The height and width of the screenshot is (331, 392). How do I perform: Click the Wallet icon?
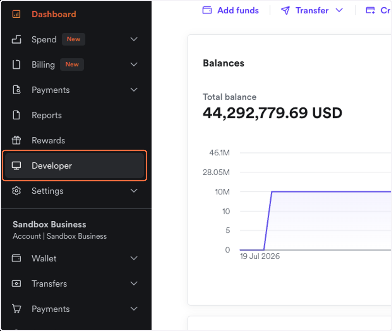click(16, 258)
